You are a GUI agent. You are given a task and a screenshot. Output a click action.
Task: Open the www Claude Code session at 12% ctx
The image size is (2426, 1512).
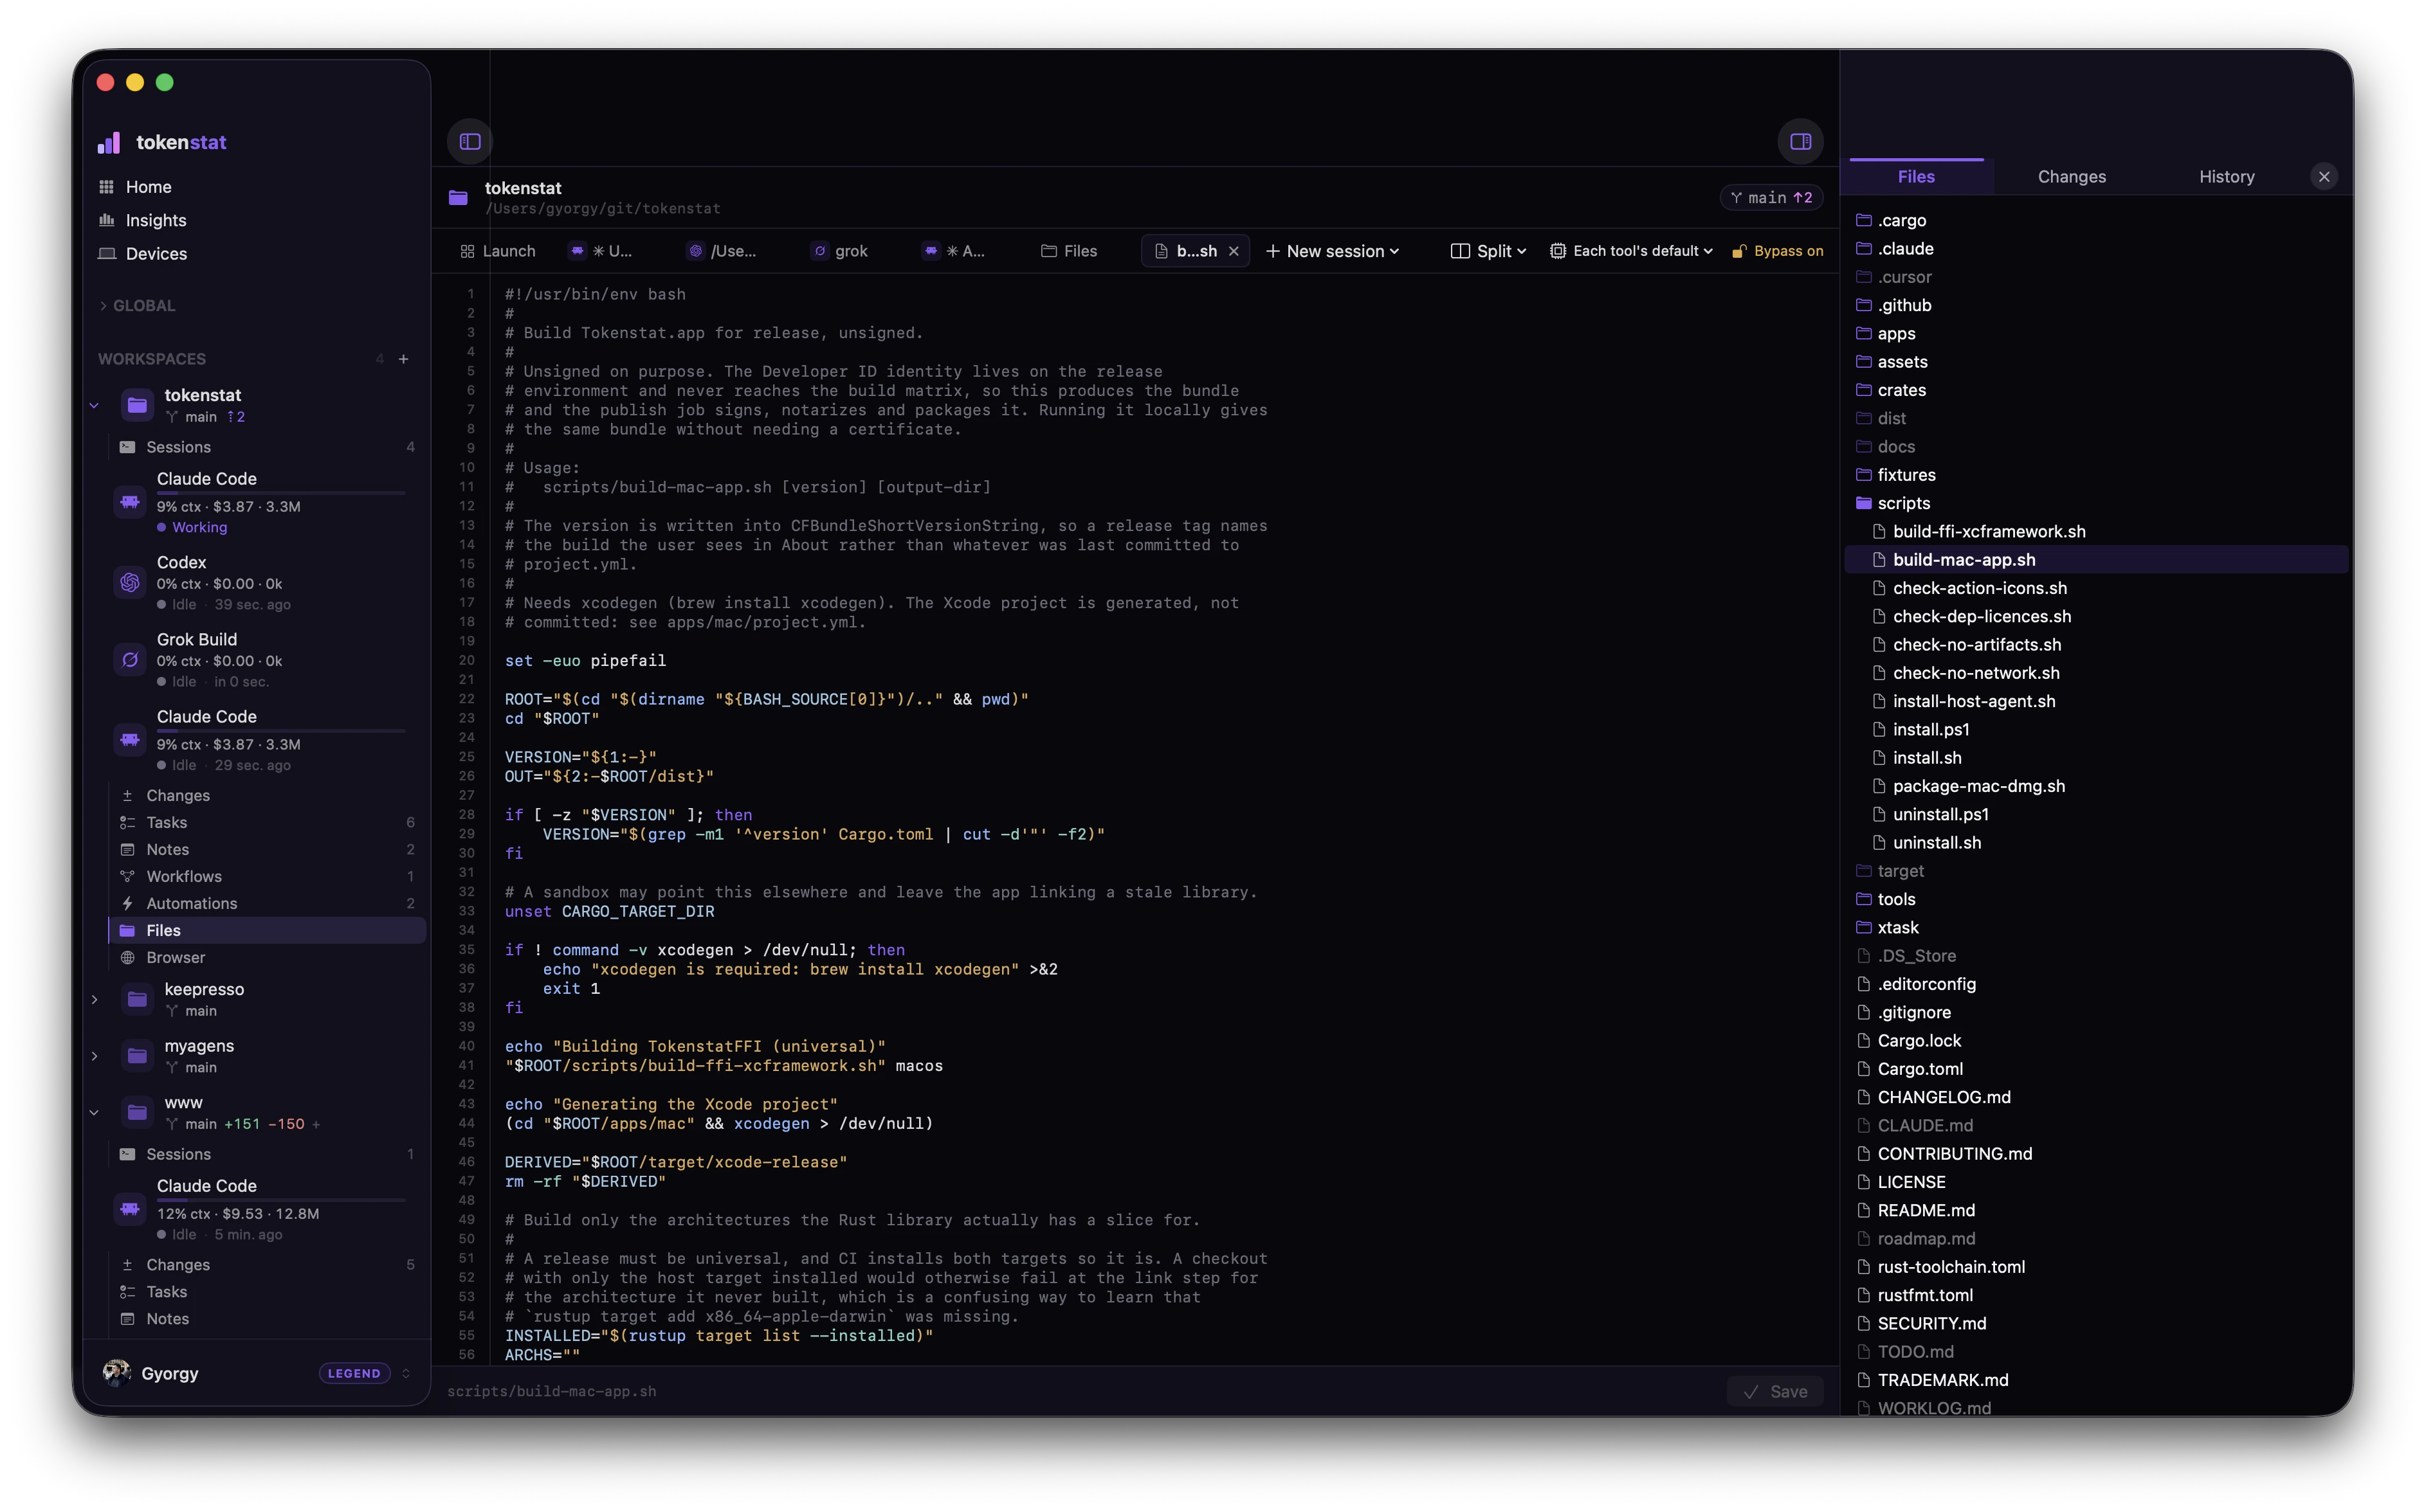click(x=266, y=1209)
